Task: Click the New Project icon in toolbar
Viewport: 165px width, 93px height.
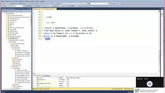Action: (x=3, y=4)
